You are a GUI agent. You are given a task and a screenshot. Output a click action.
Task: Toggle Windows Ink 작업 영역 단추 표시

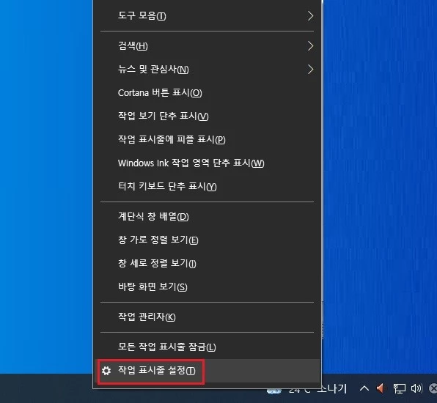pos(207,163)
